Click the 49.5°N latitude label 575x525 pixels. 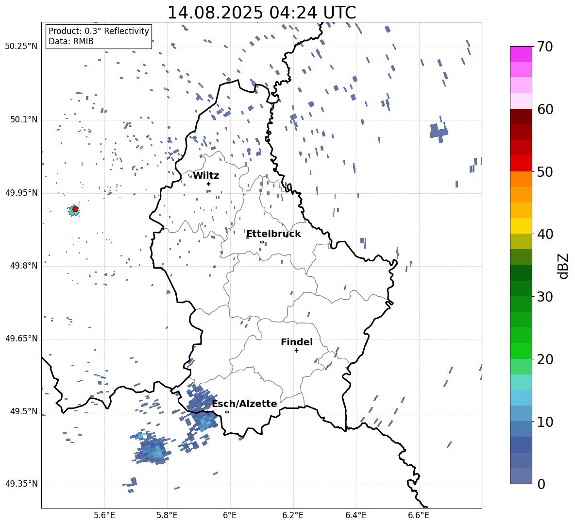coord(24,411)
